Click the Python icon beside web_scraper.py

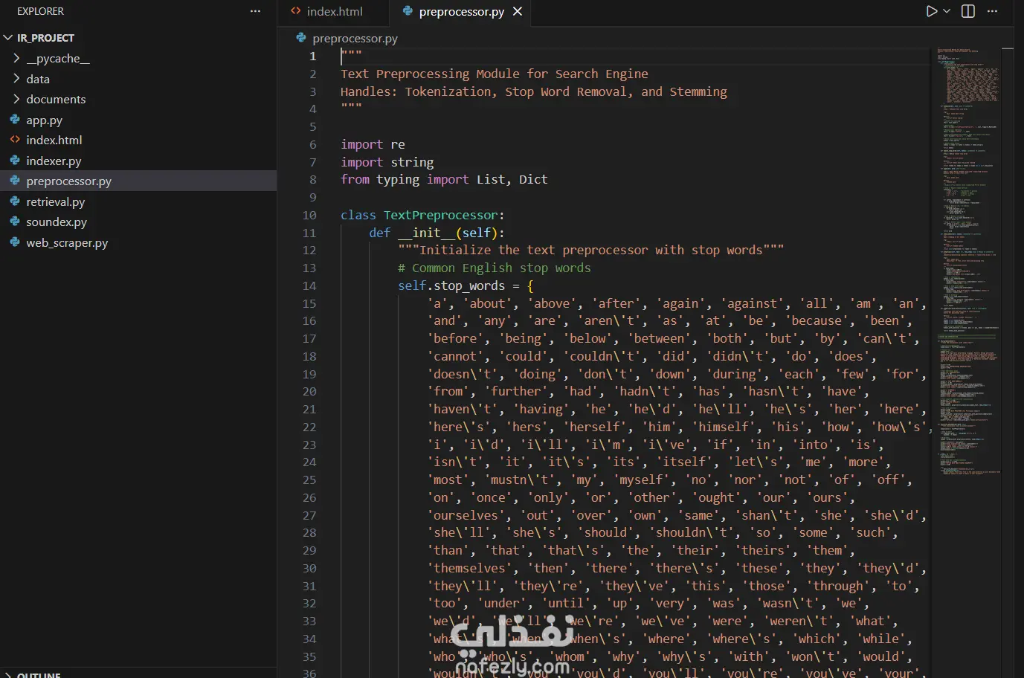point(15,242)
